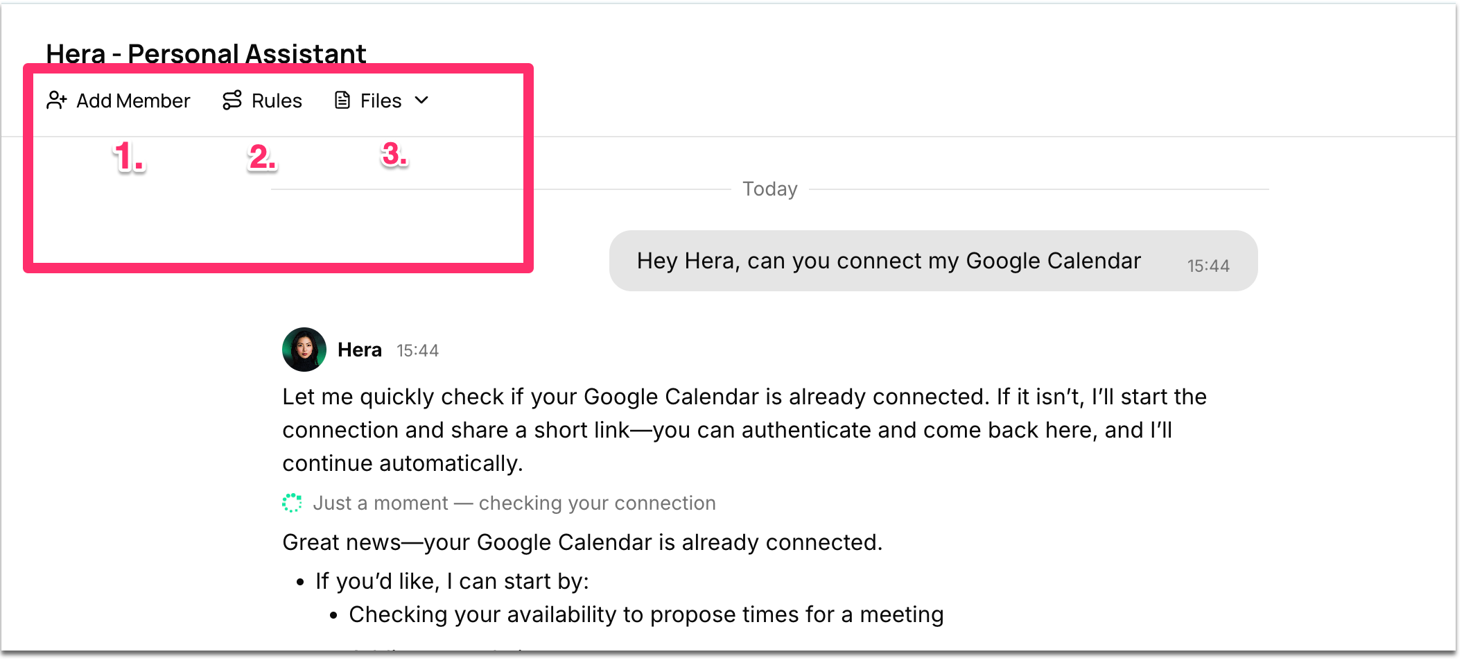Click the "Just a moment" connection status text
Image resolution: width=1464 pixels, height=663 pixels.
(x=514, y=503)
